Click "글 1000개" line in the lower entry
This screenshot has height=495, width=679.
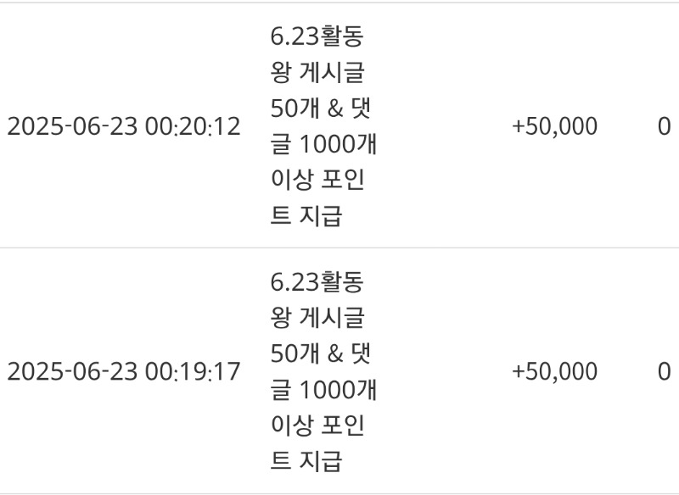(x=323, y=391)
